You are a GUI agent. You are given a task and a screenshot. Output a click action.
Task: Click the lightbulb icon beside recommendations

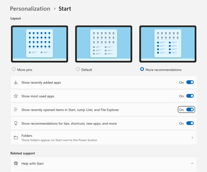click(16, 123)
